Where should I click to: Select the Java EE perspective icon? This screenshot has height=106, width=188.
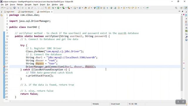[x=186, y=8]
